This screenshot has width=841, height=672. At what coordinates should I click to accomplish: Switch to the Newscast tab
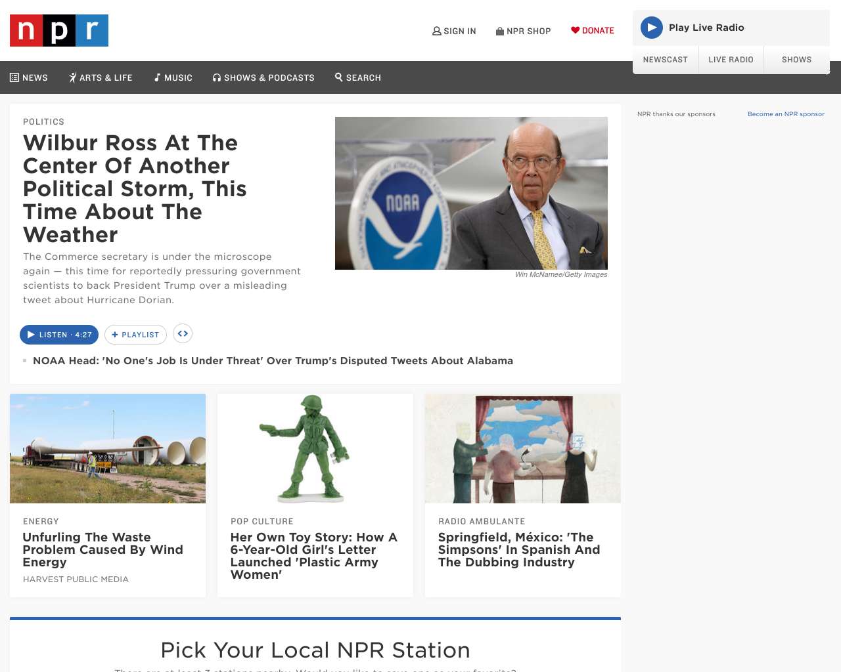[x=666, y=60]
